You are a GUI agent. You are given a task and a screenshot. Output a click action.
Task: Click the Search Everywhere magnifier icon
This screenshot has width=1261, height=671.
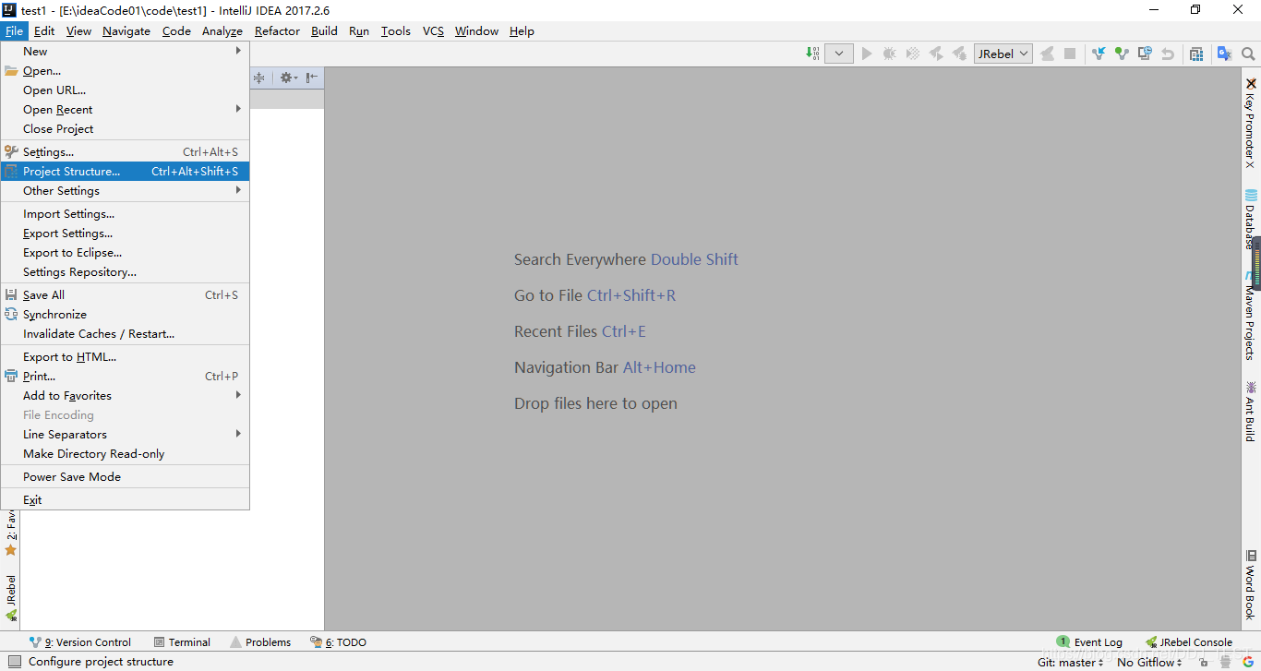pyautogui.click(x=1248, y=54)
